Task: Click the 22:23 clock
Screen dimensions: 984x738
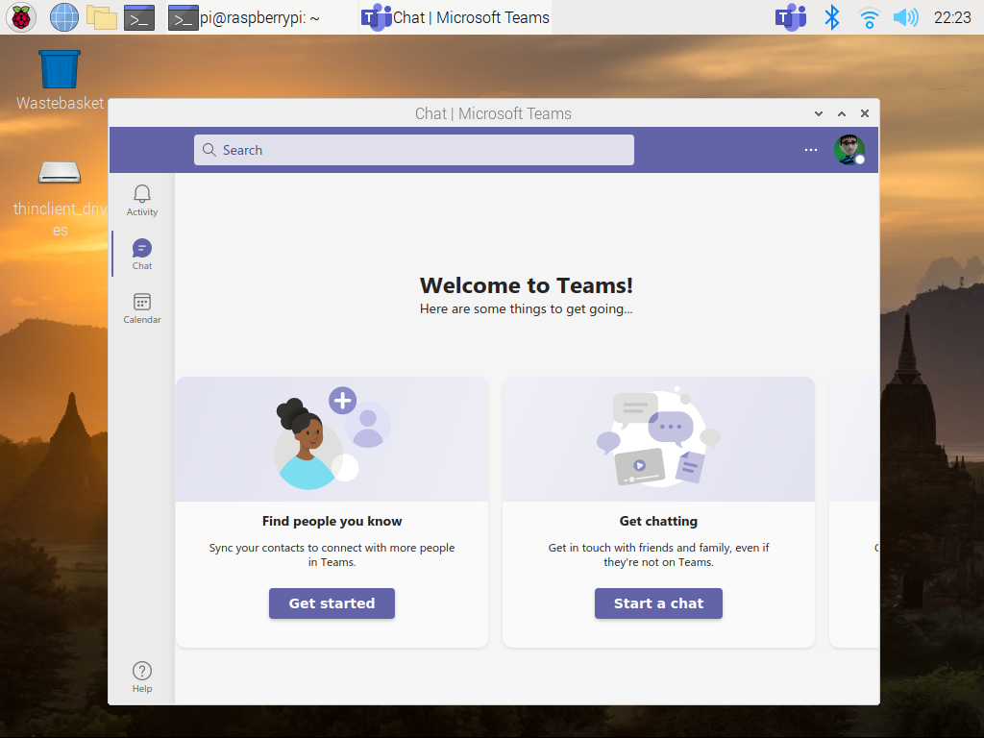Action: point(952,17)
